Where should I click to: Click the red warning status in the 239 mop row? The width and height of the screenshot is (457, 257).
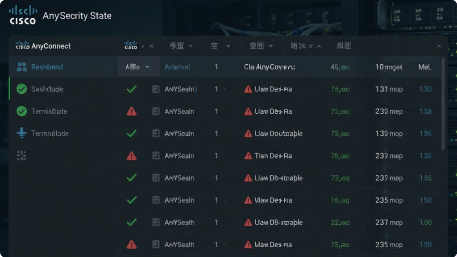coord(132,244)
